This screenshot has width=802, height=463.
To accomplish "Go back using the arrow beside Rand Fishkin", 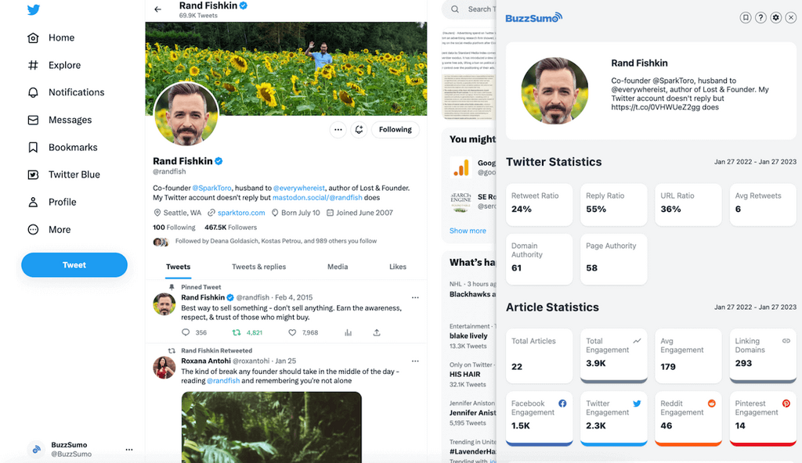I will (x=158, y=9).
